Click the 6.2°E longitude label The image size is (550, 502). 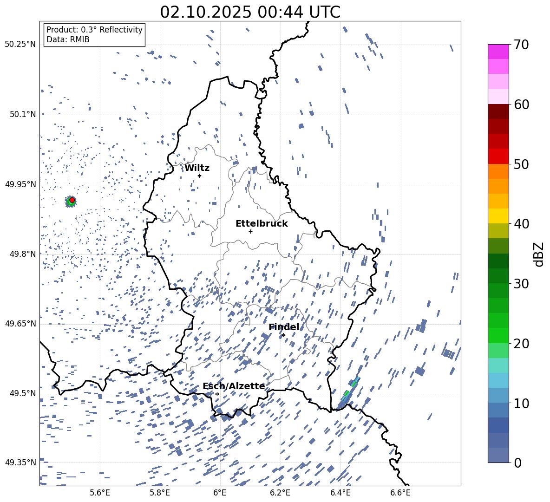(280, 493)
